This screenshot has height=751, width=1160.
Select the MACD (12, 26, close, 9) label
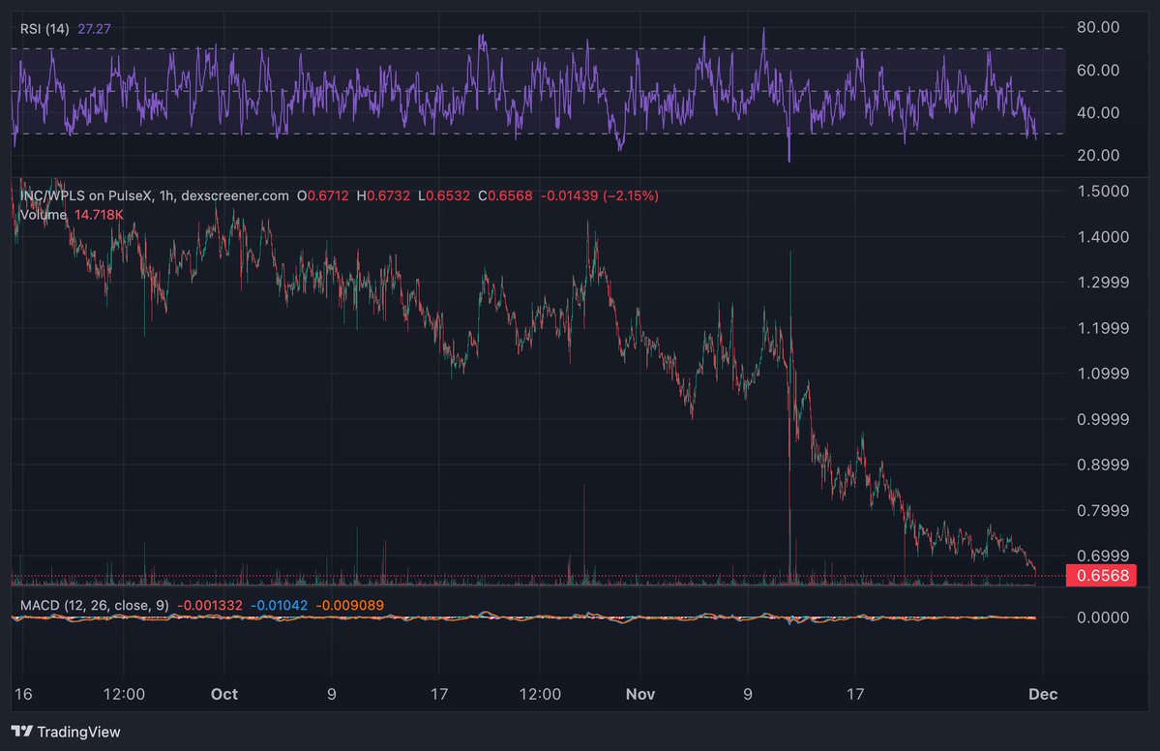[x=94, y=605]
